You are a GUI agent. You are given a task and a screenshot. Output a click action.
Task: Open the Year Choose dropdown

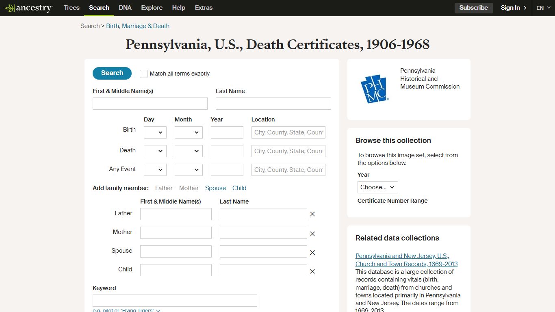(378, 187)
